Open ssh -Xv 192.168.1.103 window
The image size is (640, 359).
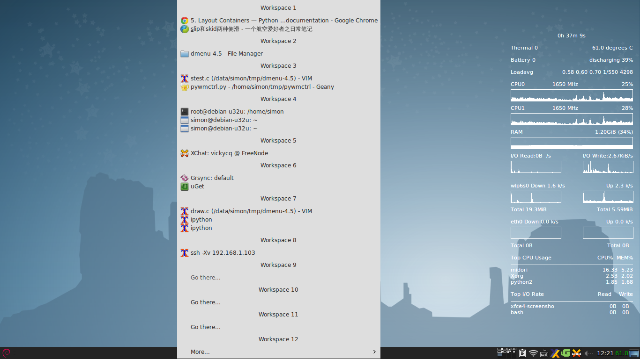(279, 253)
